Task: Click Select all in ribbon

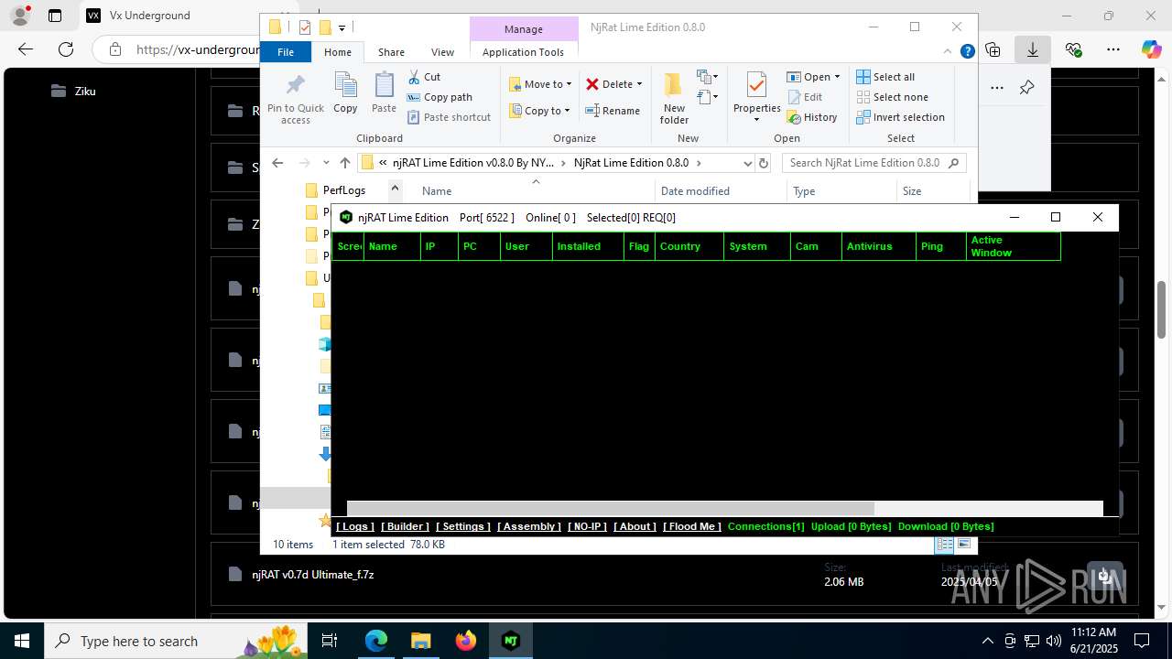Action: tap(885, 77)
